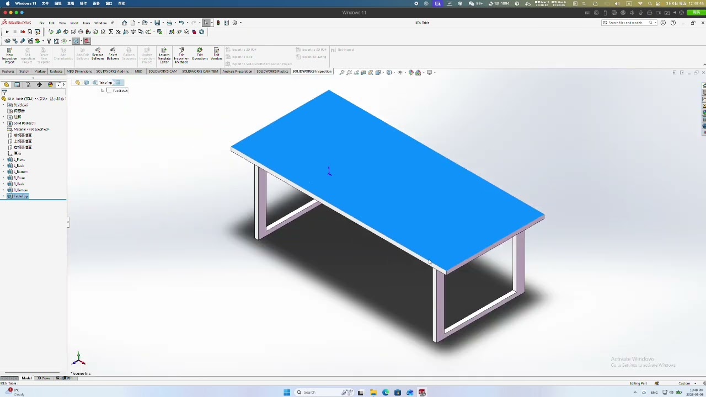The width and height of the screenshot is (706, 397).
Task: Open the FeatureManager design tree tab
Action: click(x=6, y=85)
